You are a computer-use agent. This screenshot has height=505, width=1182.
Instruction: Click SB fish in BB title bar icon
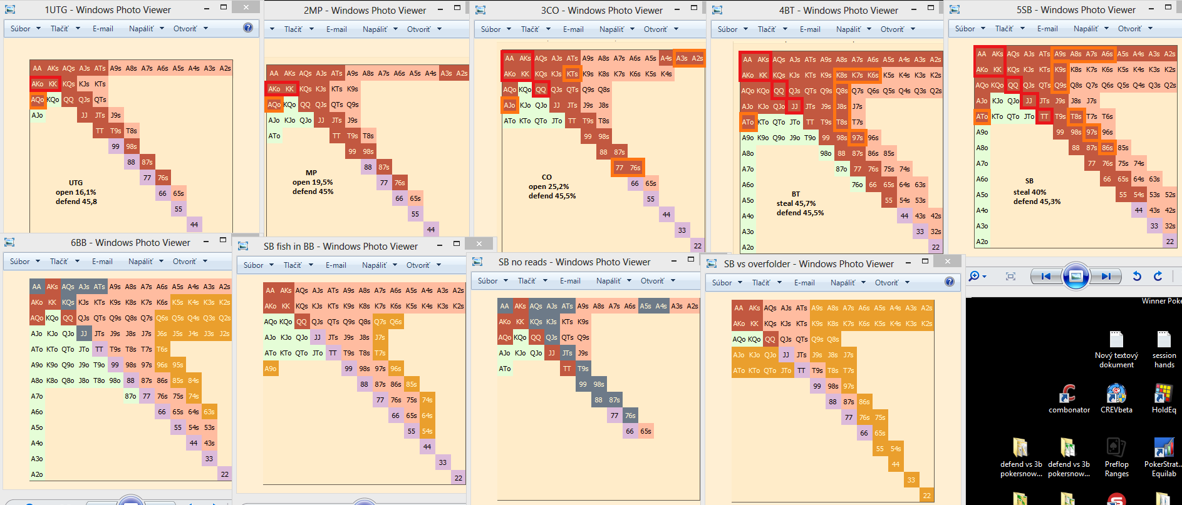click(243, 246)
